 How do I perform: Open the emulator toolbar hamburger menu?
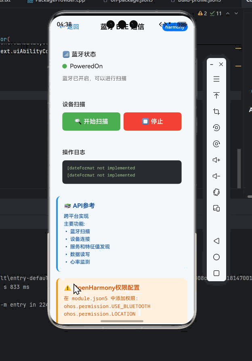[x=216, y=79]
